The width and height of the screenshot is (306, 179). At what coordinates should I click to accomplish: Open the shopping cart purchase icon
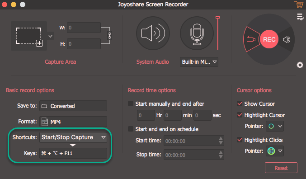click(298, 5)
